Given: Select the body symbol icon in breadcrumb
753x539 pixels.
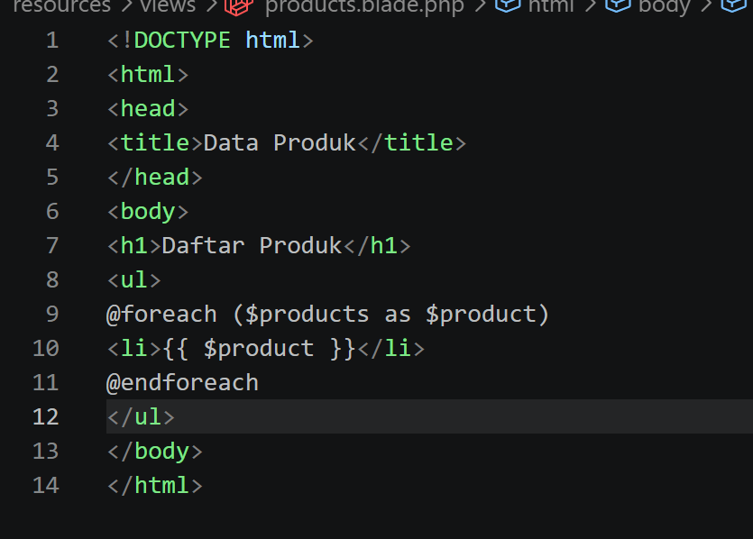Looking at the screenshot, I should (x=618, y=5).
